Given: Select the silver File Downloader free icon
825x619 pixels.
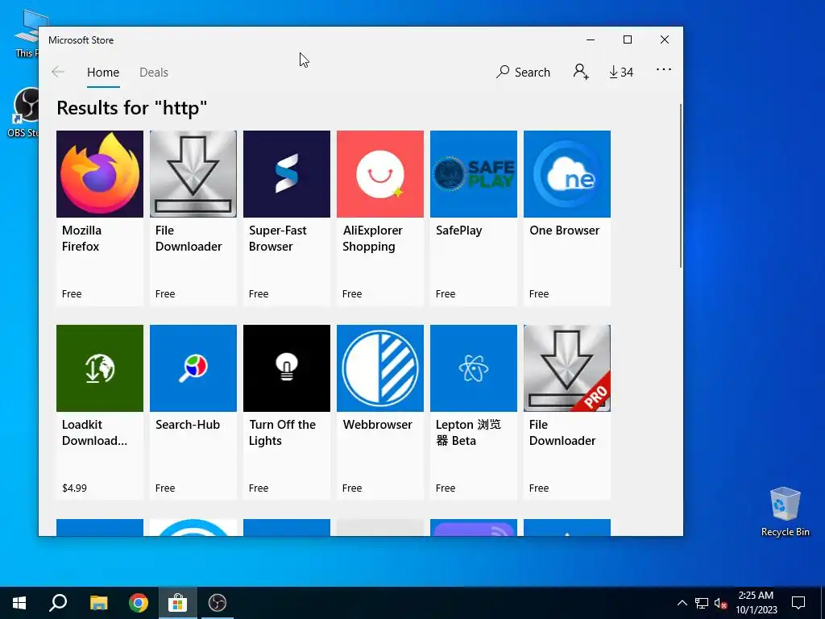Looking at the screenshot, I should click(x=193, y=174).
